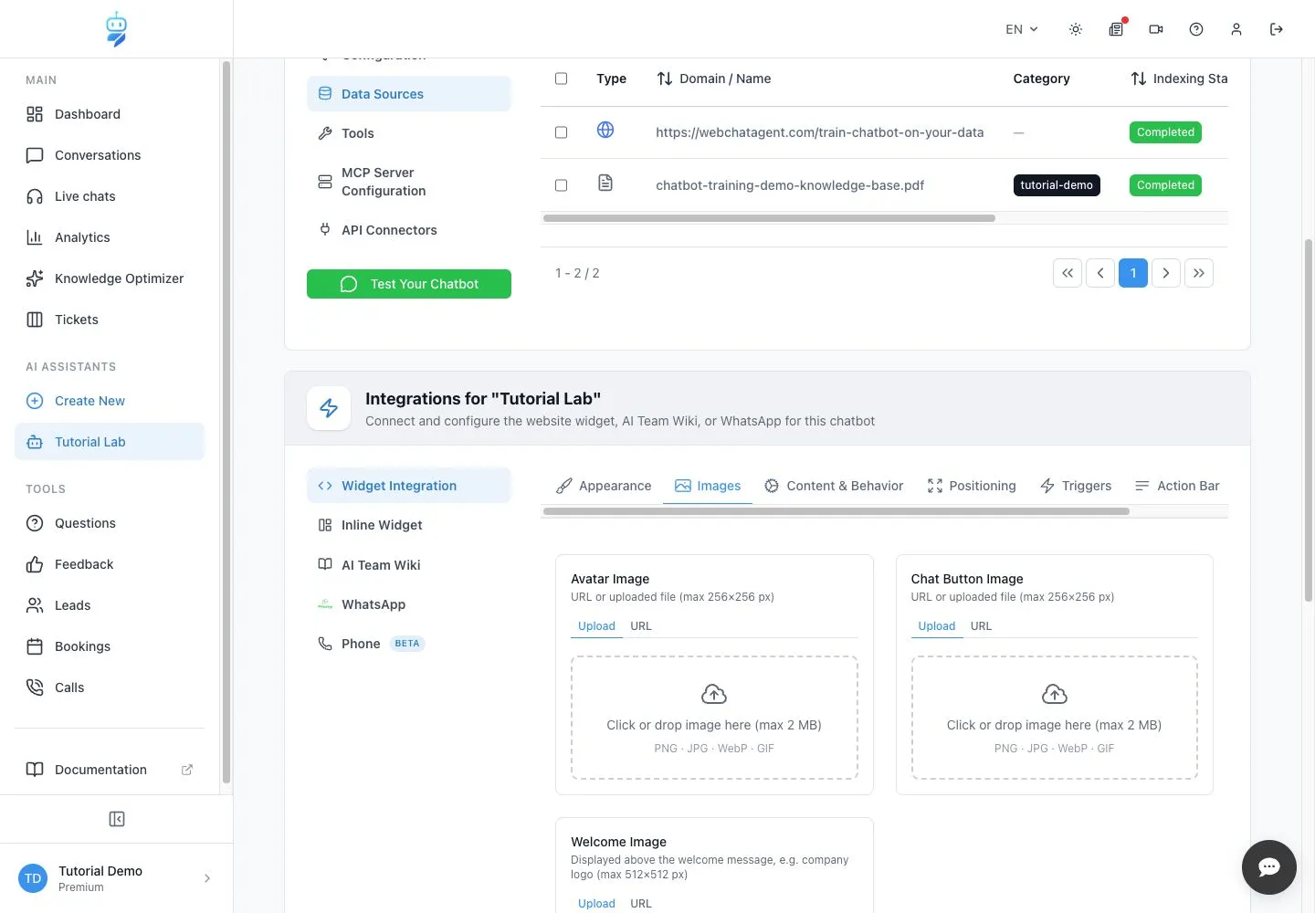Image resolution: width=1315 pixels, height=913 pixels.
Task: Switch to the Triggers tab
Action: [x=1076, y=486]
